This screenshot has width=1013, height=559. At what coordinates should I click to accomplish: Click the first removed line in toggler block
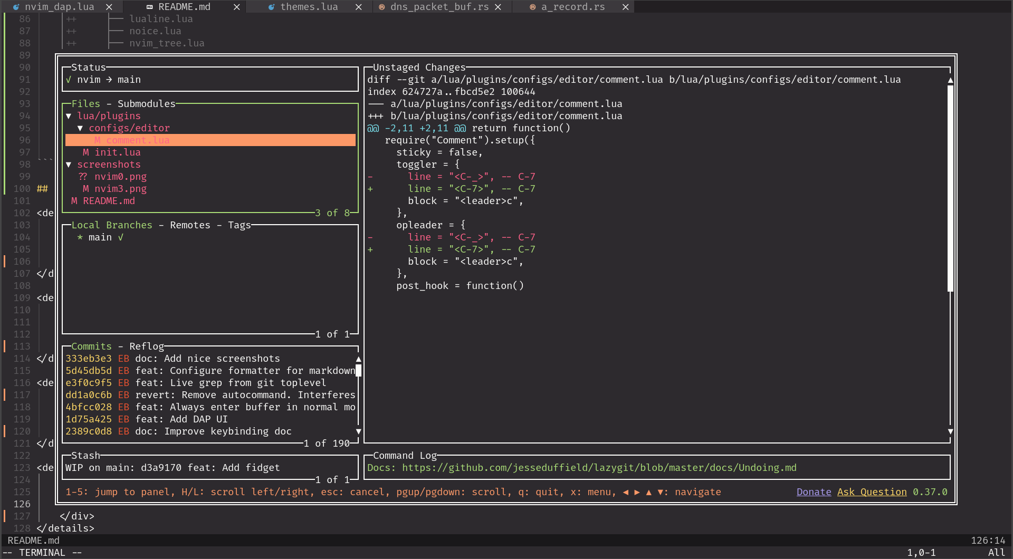point(452,177)
